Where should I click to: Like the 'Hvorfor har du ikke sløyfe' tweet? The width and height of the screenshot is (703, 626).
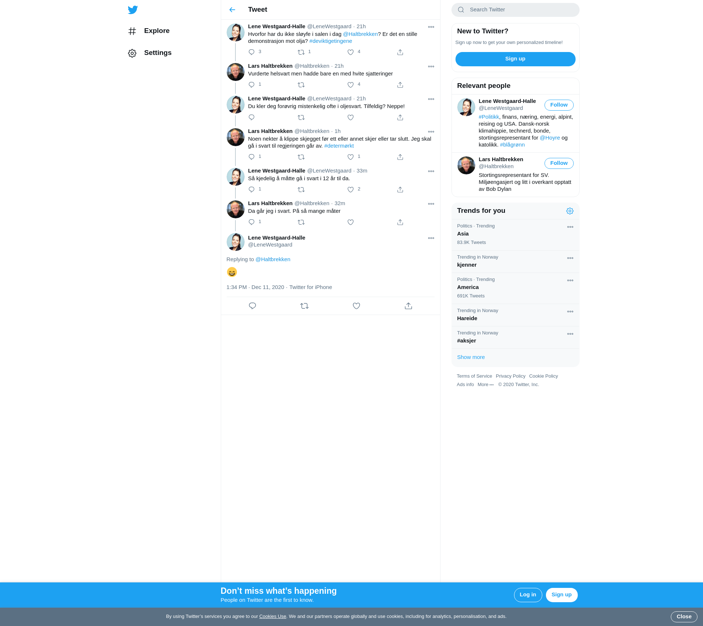coord(350,52)
